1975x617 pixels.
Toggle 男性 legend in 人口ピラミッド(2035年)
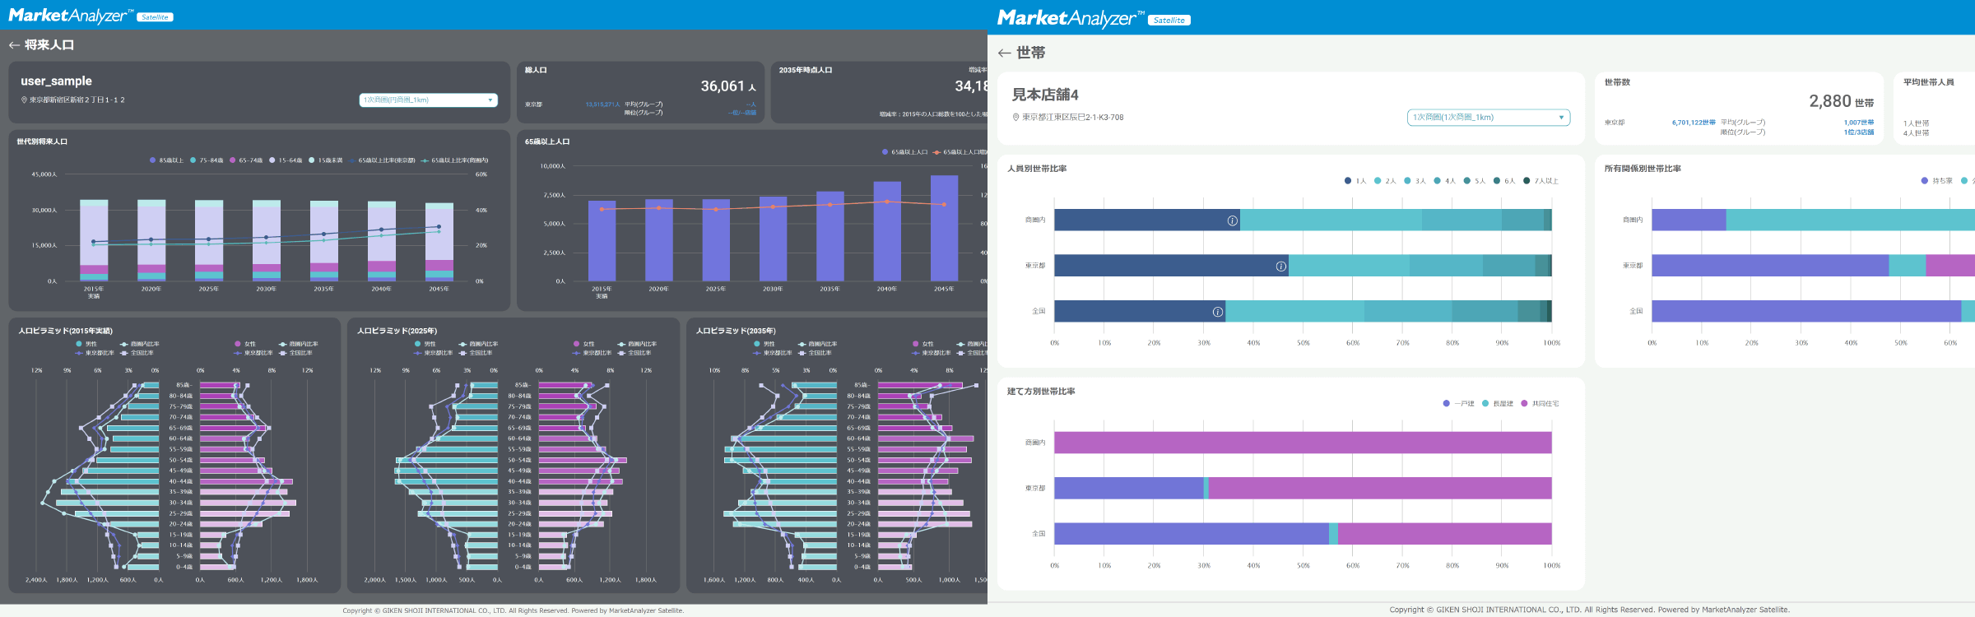click(764, 345)
